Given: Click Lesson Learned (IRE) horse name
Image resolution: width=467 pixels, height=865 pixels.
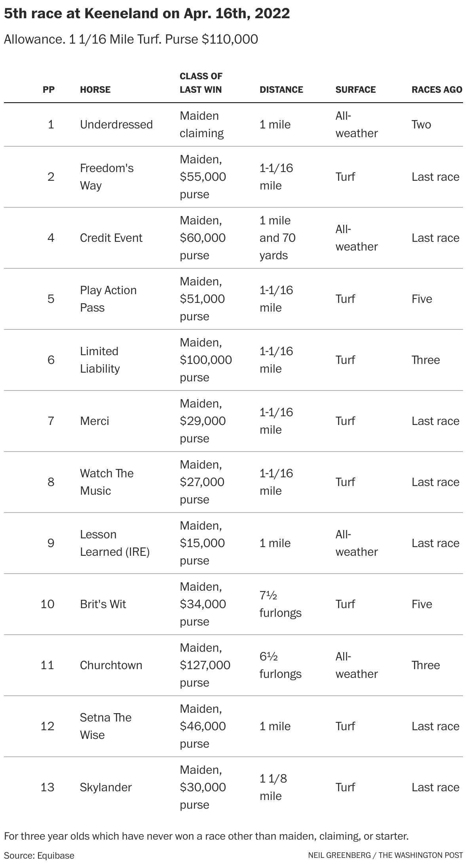Looking at the screenshot, I should coord(114,543).
